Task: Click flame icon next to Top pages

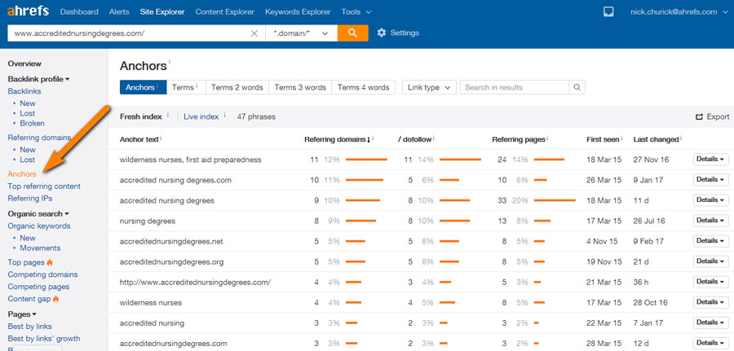Action: pyautogui.click(x=50, y=262)
